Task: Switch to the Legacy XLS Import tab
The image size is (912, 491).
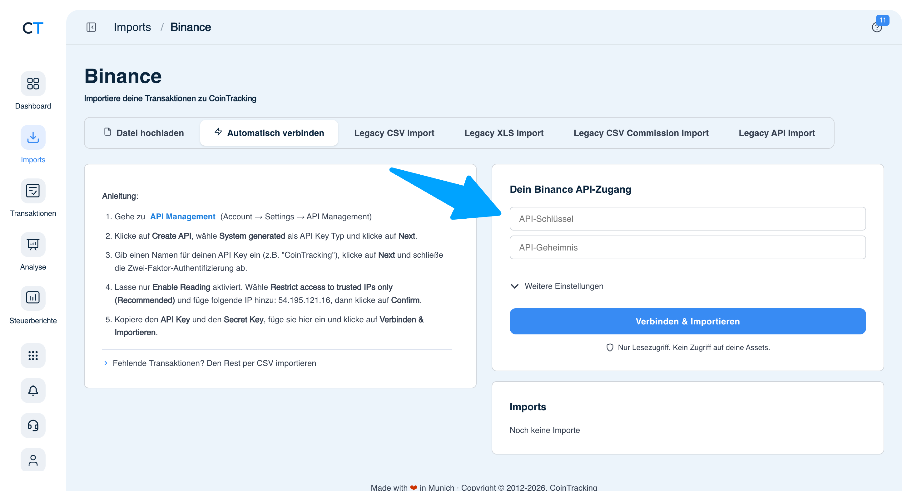Action: tap(504, 133)
